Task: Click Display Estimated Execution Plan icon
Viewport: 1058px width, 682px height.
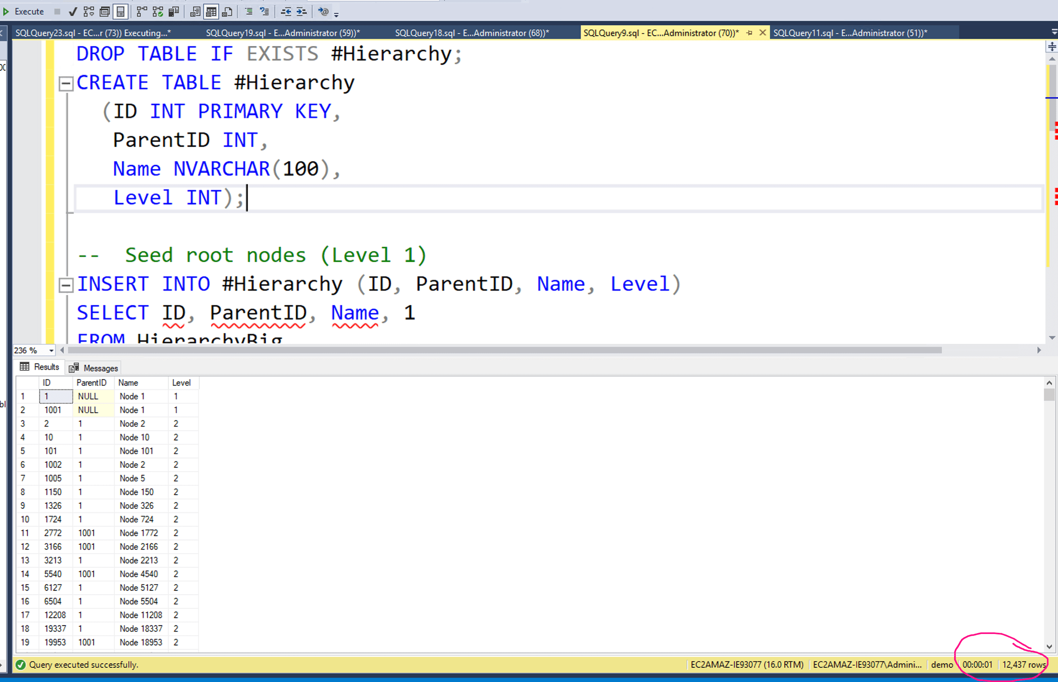Action: coord(88,12)
